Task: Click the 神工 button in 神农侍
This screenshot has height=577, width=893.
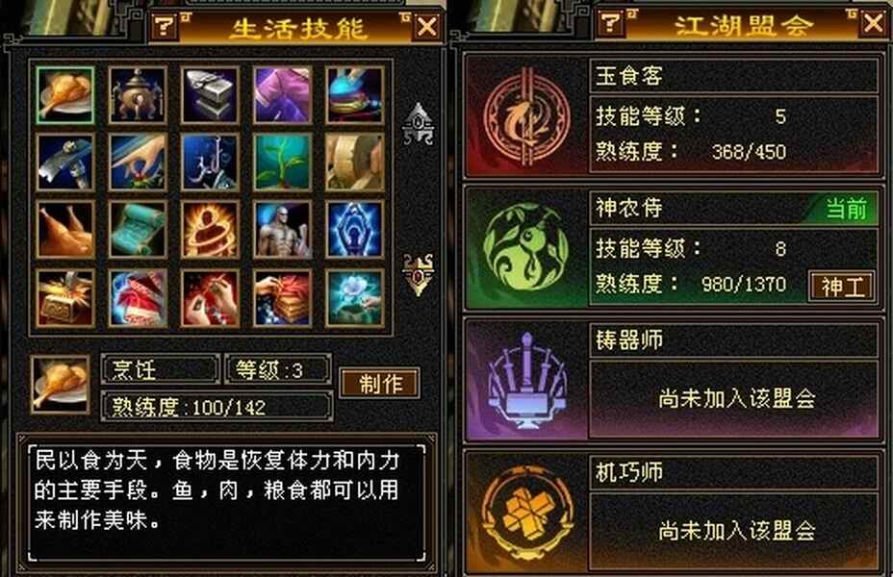Action: 842,287
